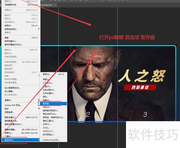Open 工具 tools preferences in submenu
Image resolution: width=180 pixels, height=148 pixels.
click(x=53, y=86)
